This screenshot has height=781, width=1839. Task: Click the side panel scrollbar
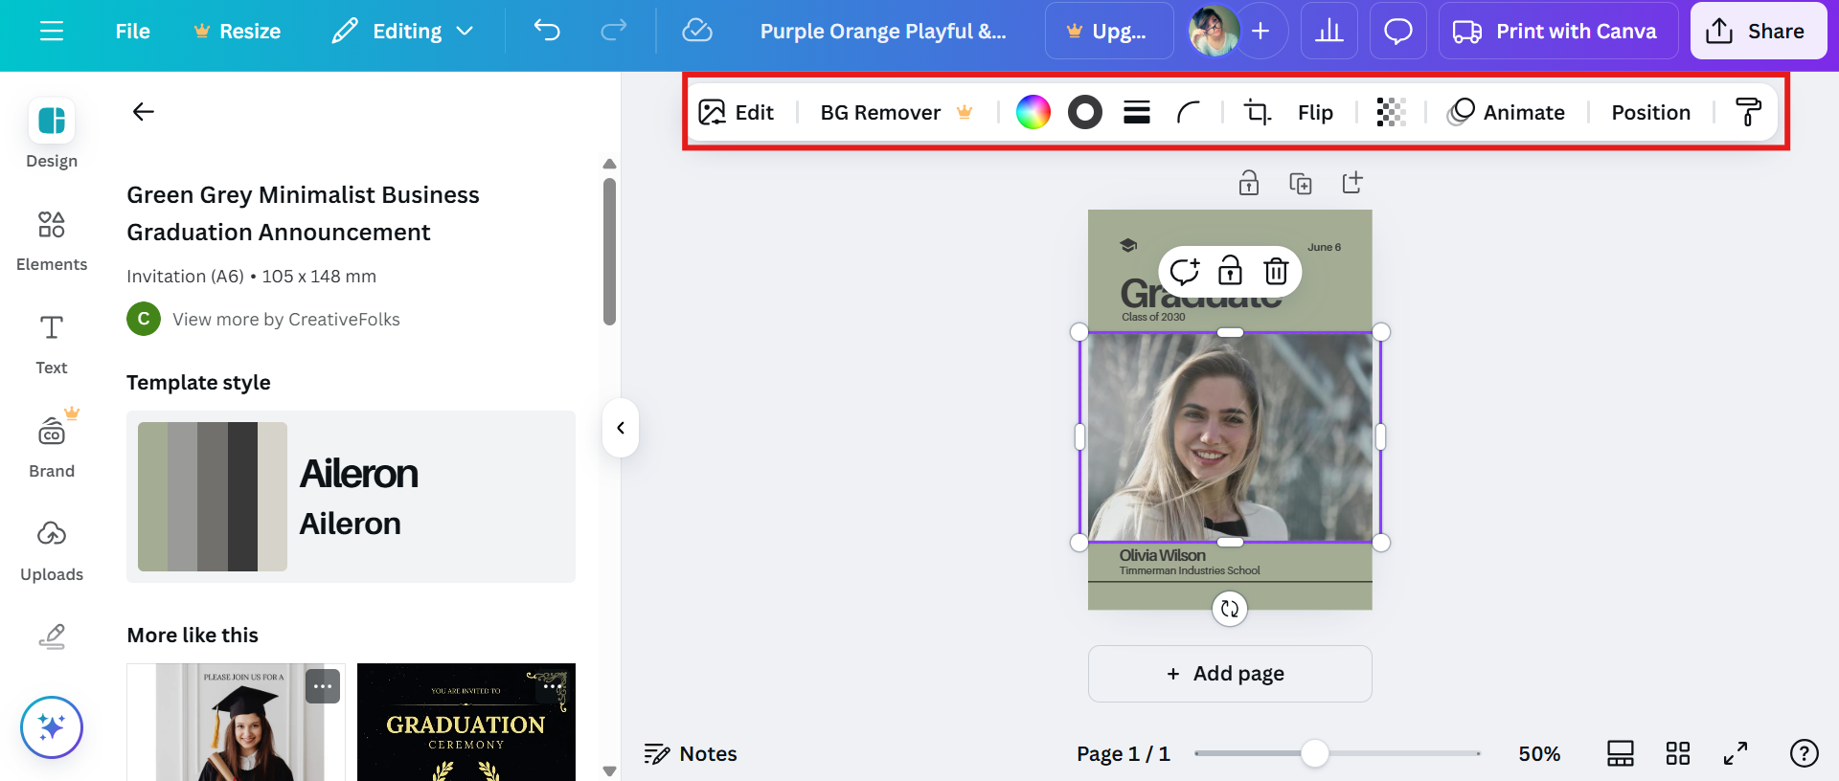[x=609, y=252]
